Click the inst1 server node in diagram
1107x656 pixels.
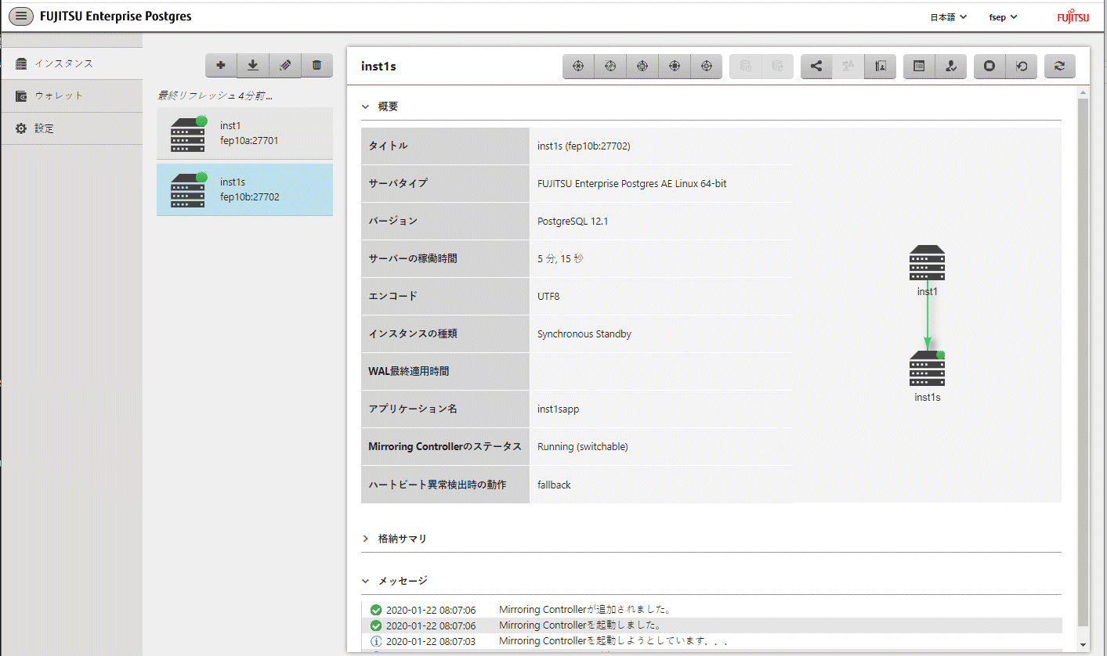pyautogui.click(x=927, y=263)
